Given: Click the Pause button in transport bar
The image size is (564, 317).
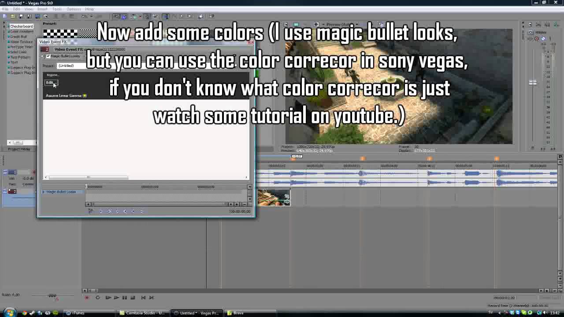Looking at the screenshot, I should click(125, 298).
